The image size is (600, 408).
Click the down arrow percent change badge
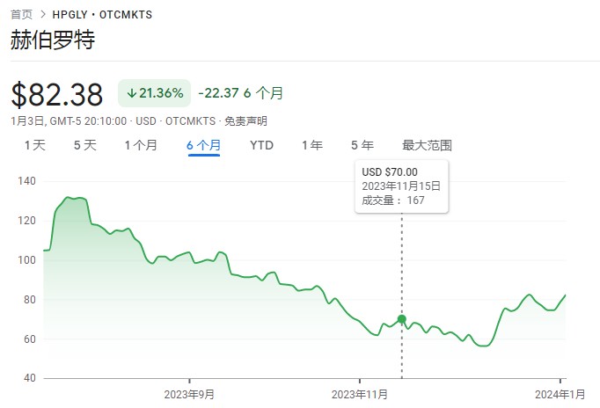click(x=154, y=93)
